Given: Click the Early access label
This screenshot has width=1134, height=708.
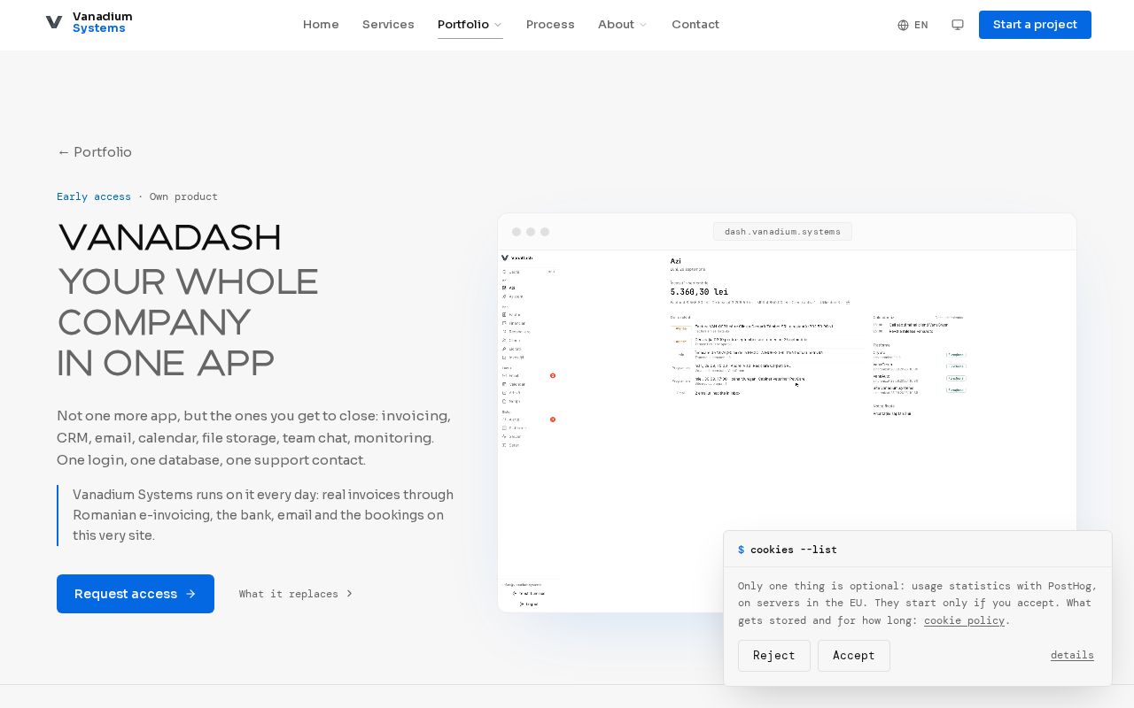Looking at the screenshot, I should (94, 196).
